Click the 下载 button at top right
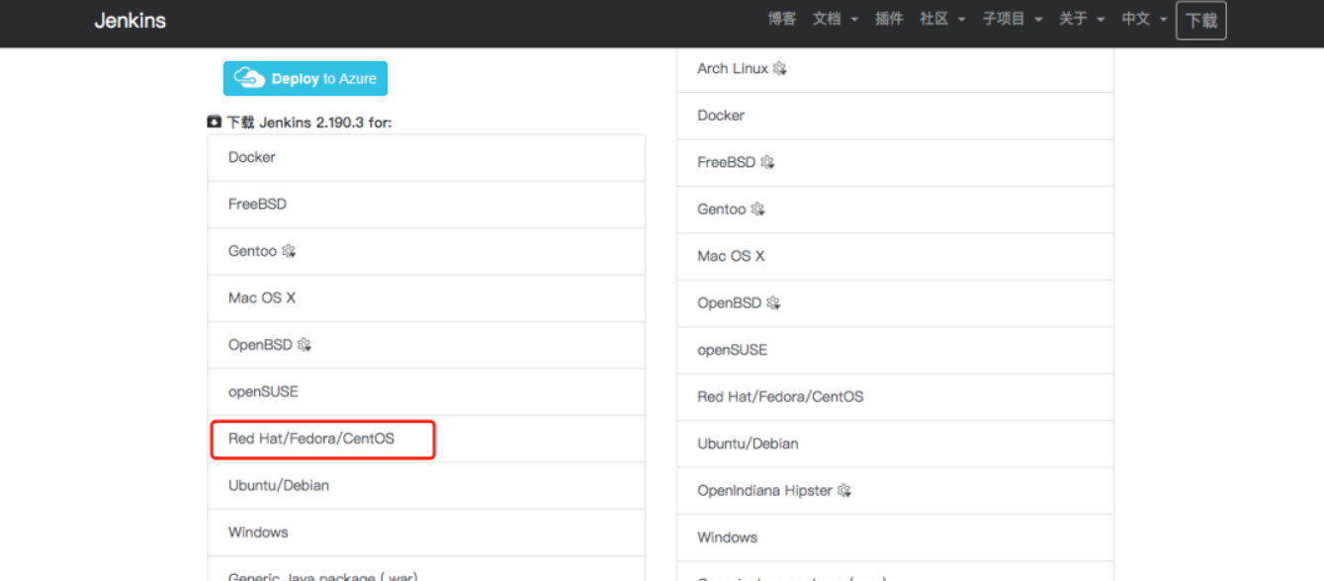1324x581 pixels. (1200, 19)
